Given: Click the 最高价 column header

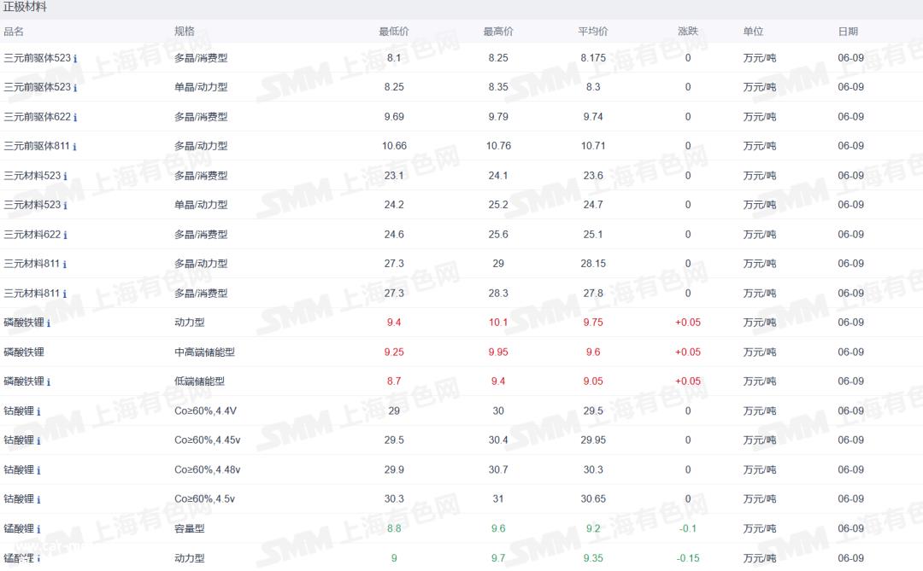Looking at the screenshot, I should [498, 32].
